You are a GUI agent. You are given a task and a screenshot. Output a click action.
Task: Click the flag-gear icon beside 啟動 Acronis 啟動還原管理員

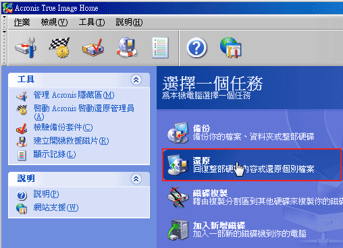[x=22, y=110]
